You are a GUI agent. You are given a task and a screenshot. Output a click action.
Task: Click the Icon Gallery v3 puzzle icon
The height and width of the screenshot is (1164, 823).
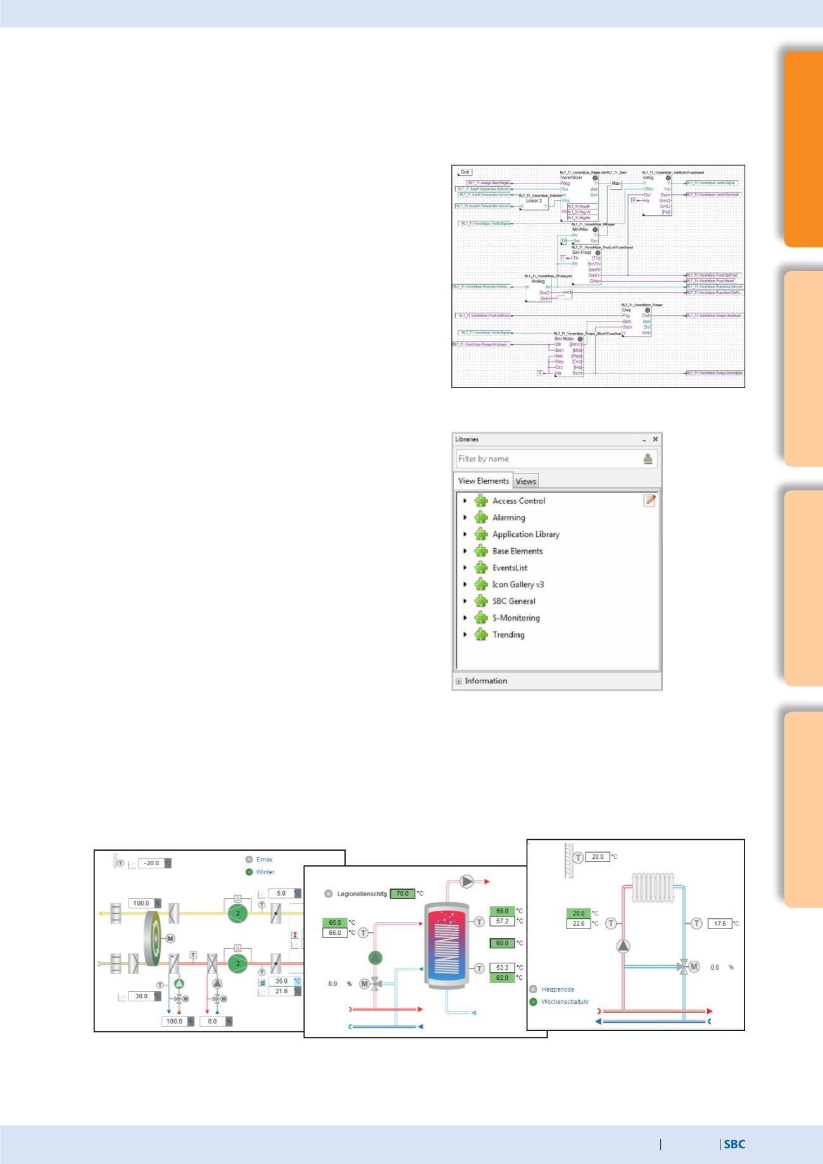point(481,584)
